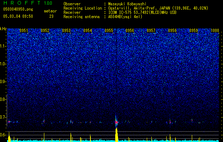
Task: Click the large red meteor echo after 0955
Action: point(116,122)
